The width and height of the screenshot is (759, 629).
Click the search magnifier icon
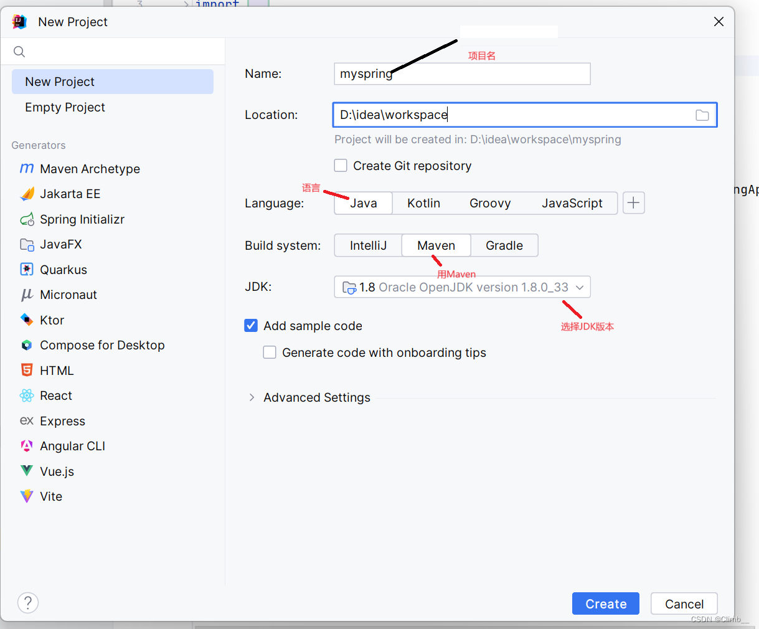(x=19, y=52)
